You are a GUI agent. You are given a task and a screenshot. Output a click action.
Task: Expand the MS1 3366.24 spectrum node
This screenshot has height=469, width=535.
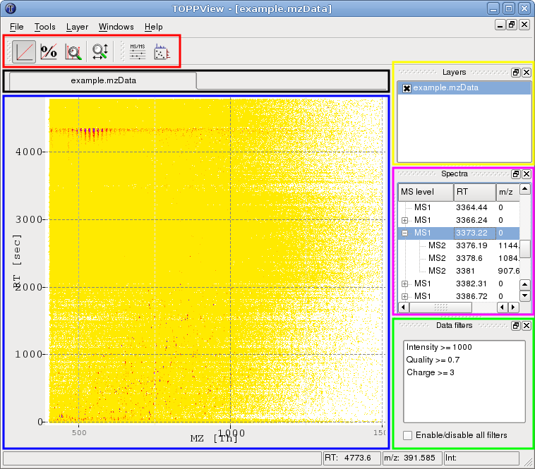(x=405, y=220)
